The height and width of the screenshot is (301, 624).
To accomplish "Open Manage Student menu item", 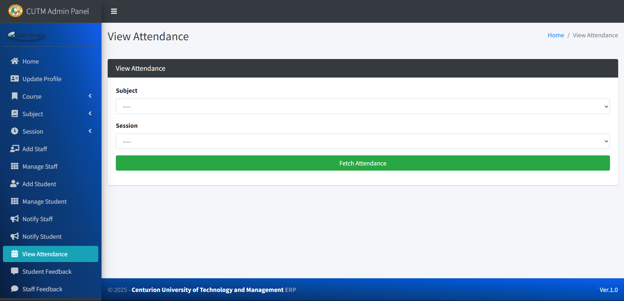I will click(x=50, y=201).
